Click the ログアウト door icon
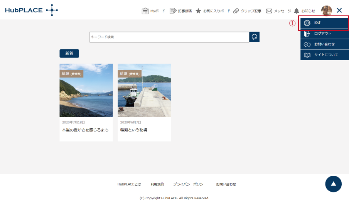The image size is (349, 202). (307, 34)
